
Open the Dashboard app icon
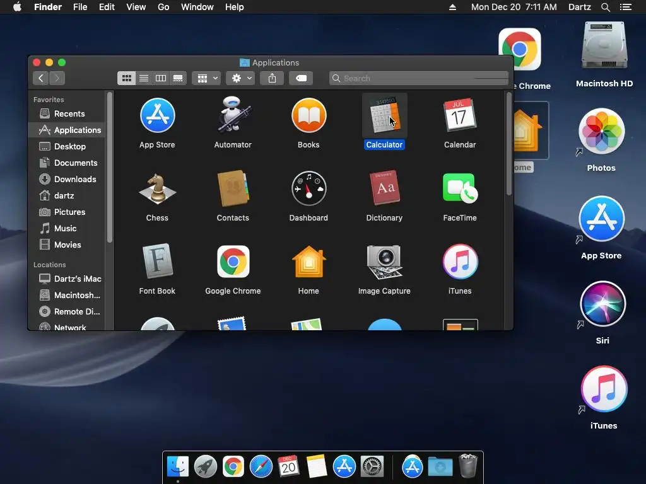point(308,188)
